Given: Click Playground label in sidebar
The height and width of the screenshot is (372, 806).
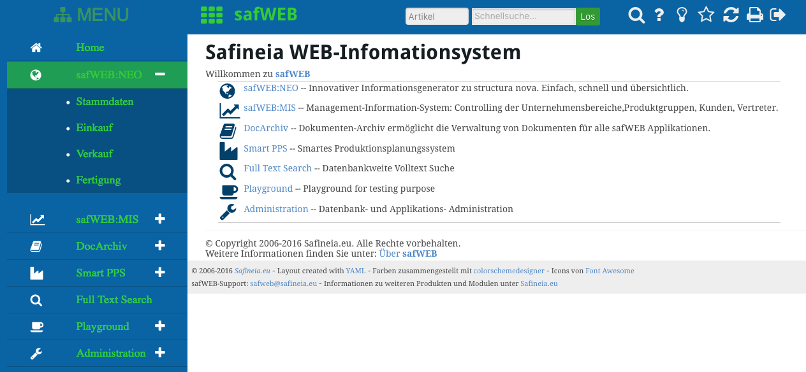Looking at the screenshot, I should tap(103, 326).
